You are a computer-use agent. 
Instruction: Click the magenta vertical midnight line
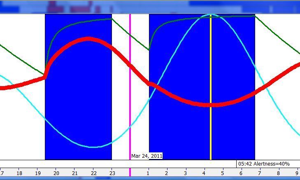tap(130, 103)
